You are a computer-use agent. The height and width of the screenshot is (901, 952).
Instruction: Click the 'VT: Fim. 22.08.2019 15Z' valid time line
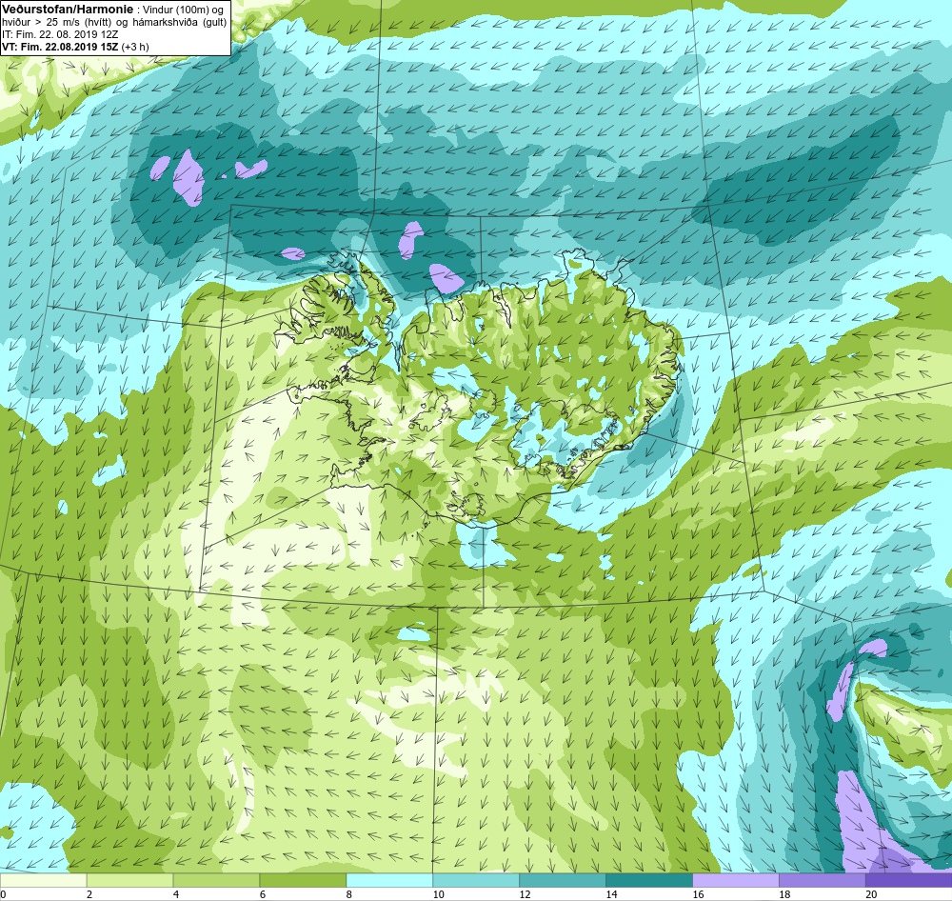tap(59, 47)
